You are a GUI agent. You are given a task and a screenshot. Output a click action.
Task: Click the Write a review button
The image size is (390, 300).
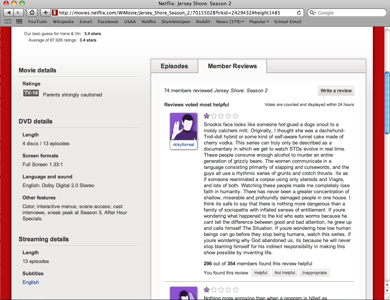pyautogui.click(x=336, y=91)
